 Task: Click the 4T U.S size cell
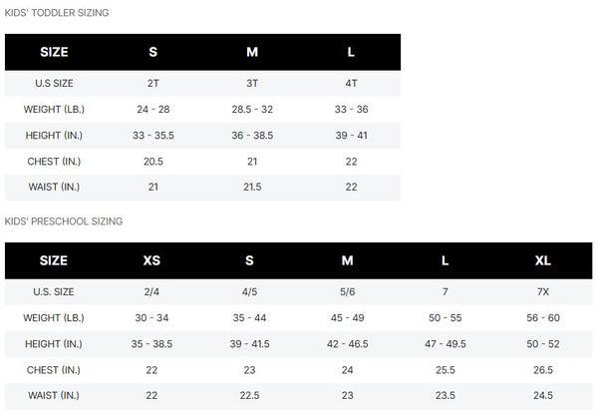click(351, 83)
